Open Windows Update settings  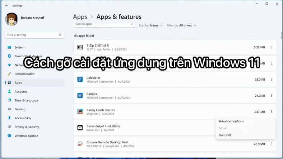tap(34, 136)
